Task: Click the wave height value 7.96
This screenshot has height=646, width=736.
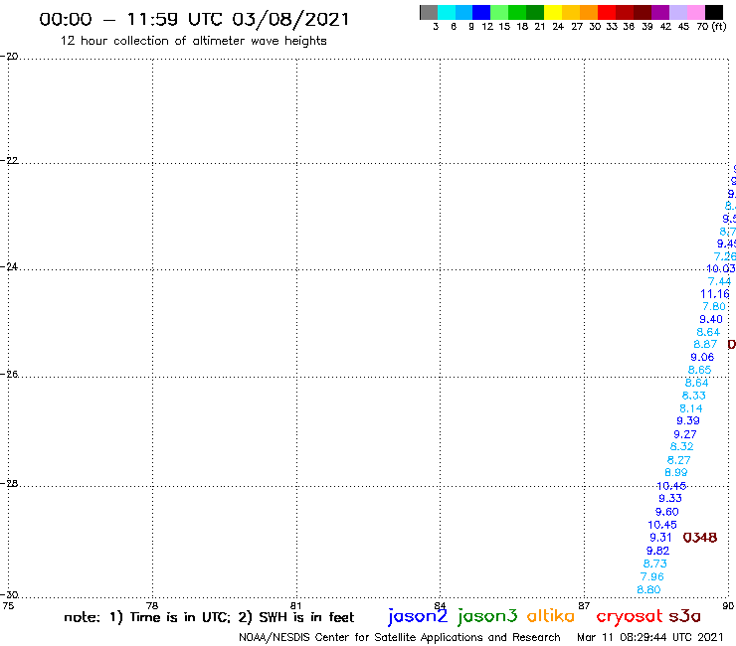Action: 652,576
